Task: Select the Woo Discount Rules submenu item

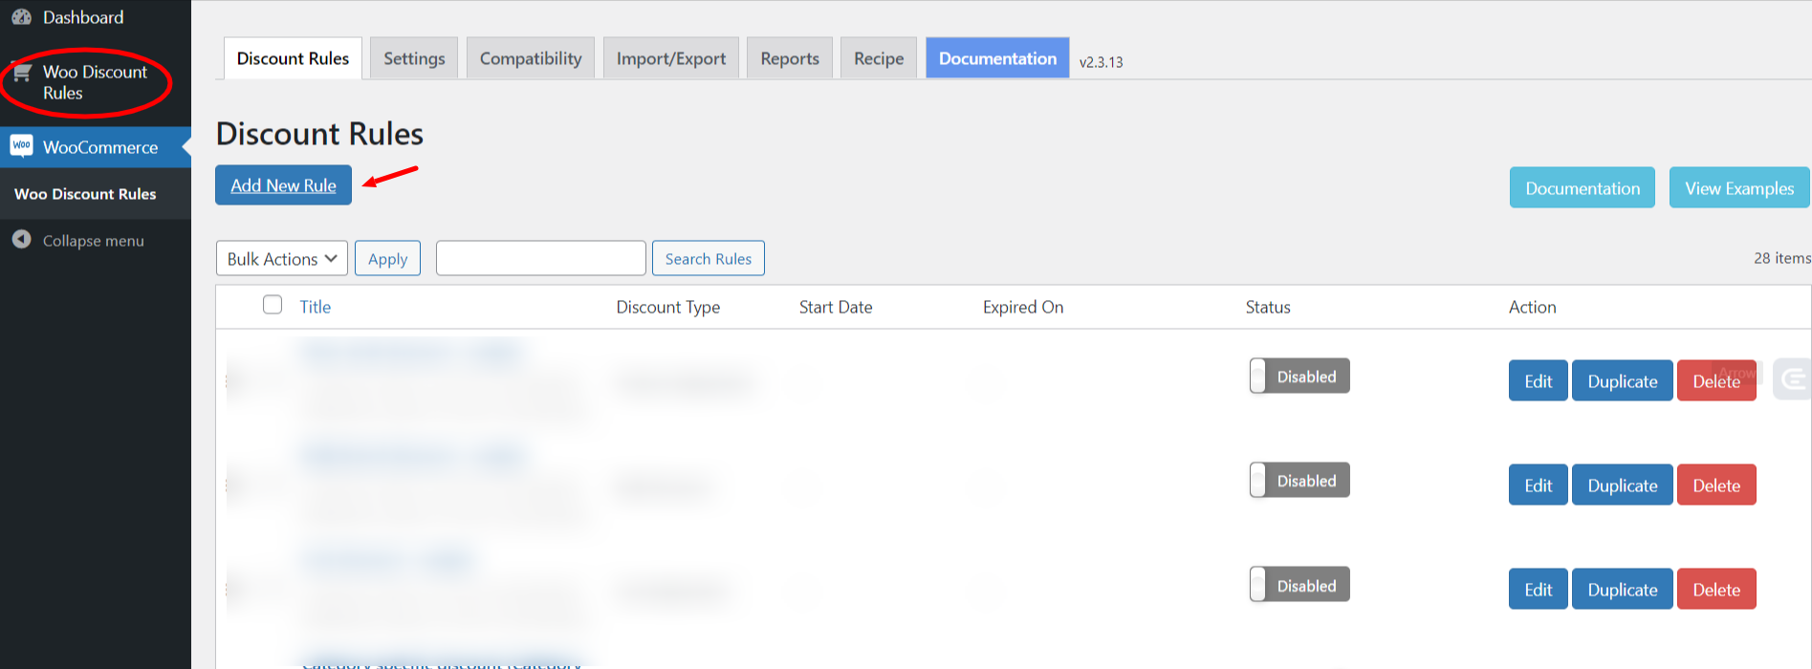Action: 85,194
